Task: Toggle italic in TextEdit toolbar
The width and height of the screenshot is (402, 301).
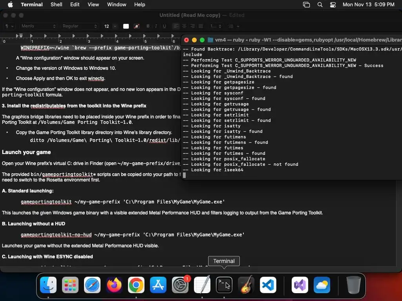Action: point(156,26)
